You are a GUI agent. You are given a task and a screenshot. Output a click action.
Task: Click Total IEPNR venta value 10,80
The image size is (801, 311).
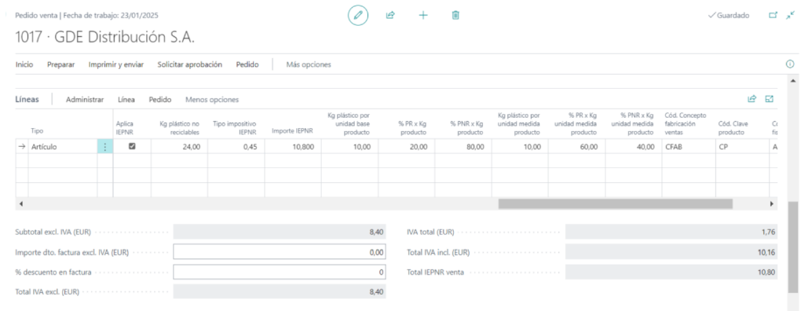pyautogui.click(x=671, y=273)
